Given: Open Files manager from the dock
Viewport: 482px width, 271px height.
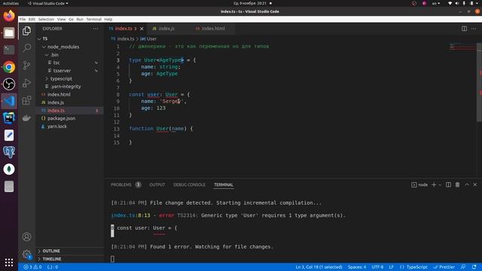Looking at the screenshot, I should [9, 32].
